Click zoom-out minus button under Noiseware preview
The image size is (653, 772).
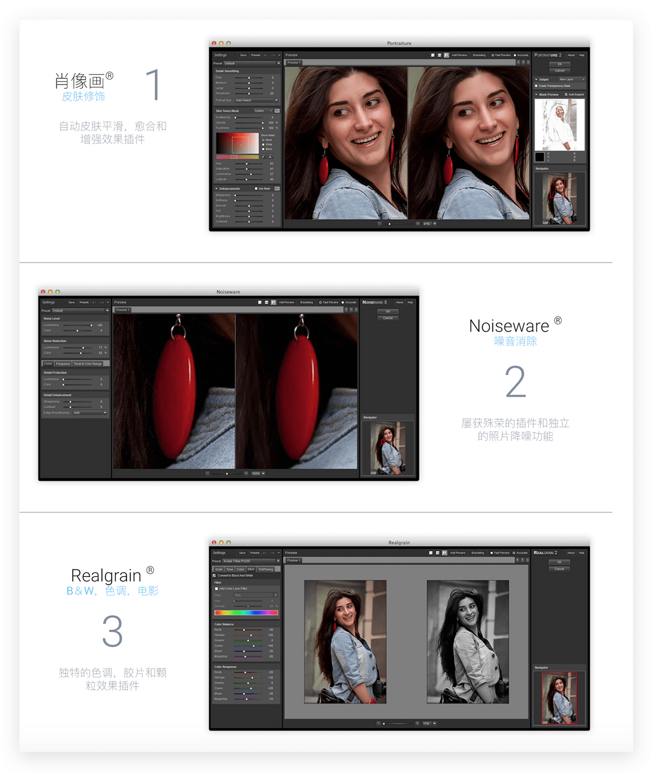[x=207, y=473]
